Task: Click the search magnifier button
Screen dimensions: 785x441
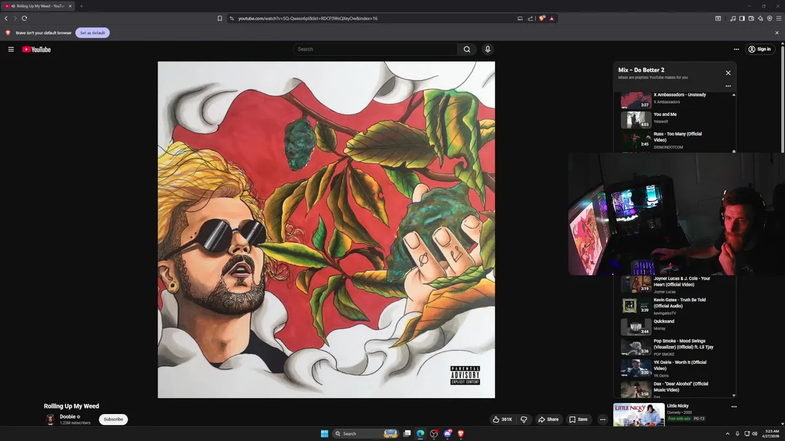Action: [x=467, y=49]
